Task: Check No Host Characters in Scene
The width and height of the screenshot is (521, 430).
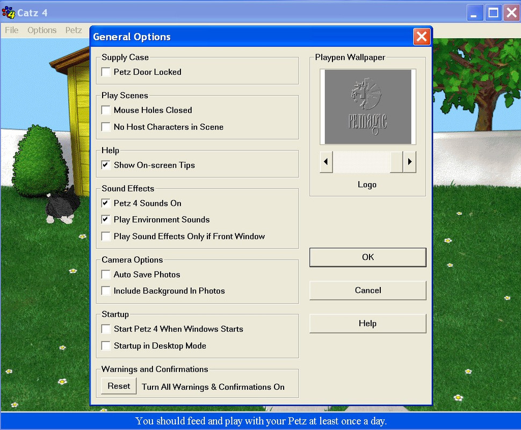Action: pos(106,127)
